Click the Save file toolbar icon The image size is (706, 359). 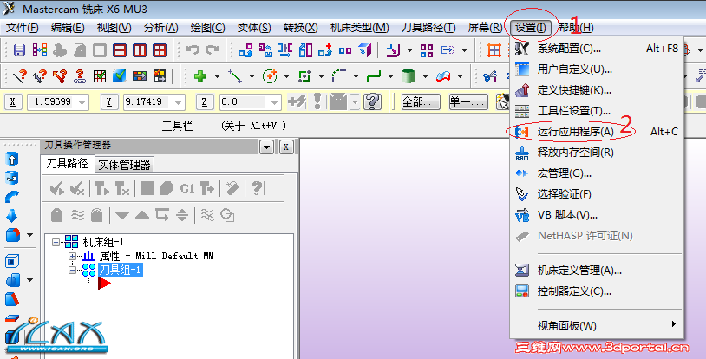[x=19, y=50]
